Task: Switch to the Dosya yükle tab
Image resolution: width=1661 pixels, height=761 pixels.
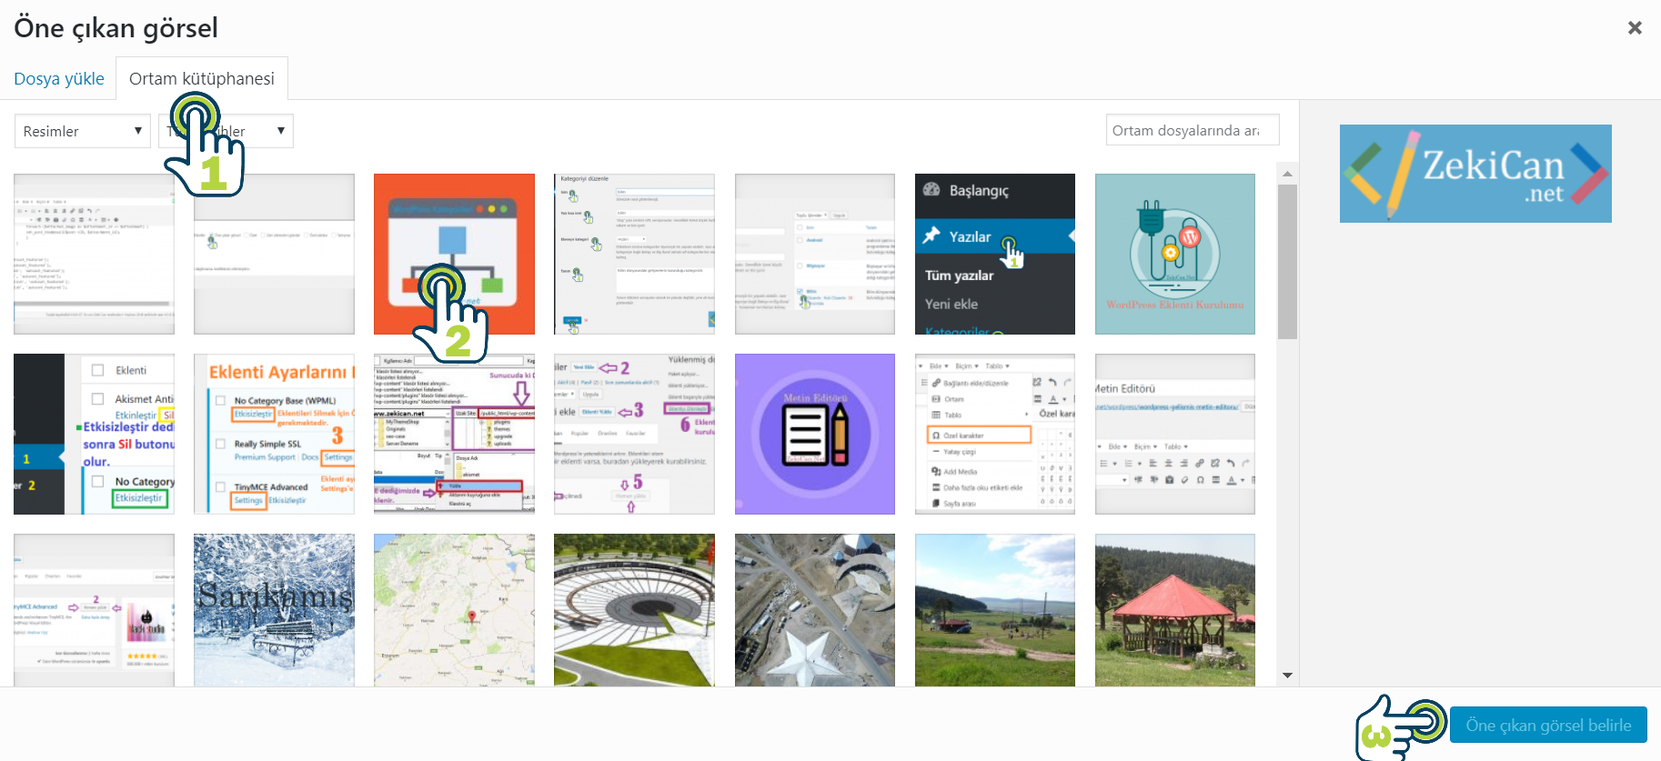Action: tap(59, 79)
